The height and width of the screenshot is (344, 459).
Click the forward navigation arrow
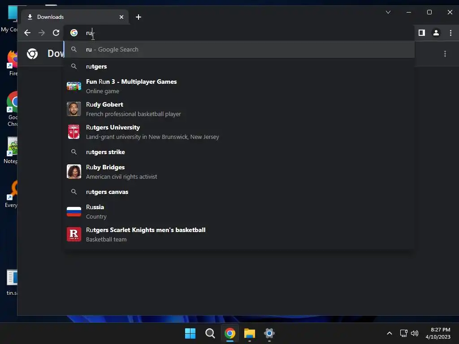[42, 33]
